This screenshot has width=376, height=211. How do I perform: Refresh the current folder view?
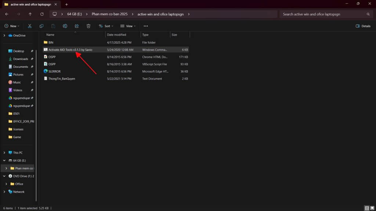point(42,14)
